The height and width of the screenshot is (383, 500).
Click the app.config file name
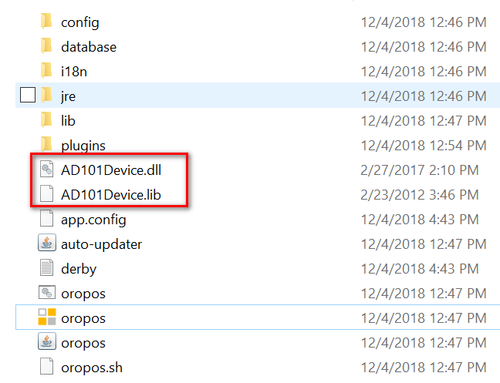[94, 220]
